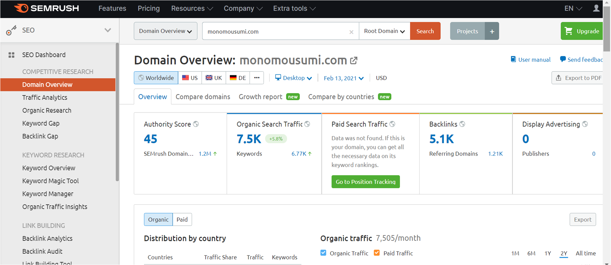
Task: Switch to the Compare domains tab
Action: click(x=203, y=97)
